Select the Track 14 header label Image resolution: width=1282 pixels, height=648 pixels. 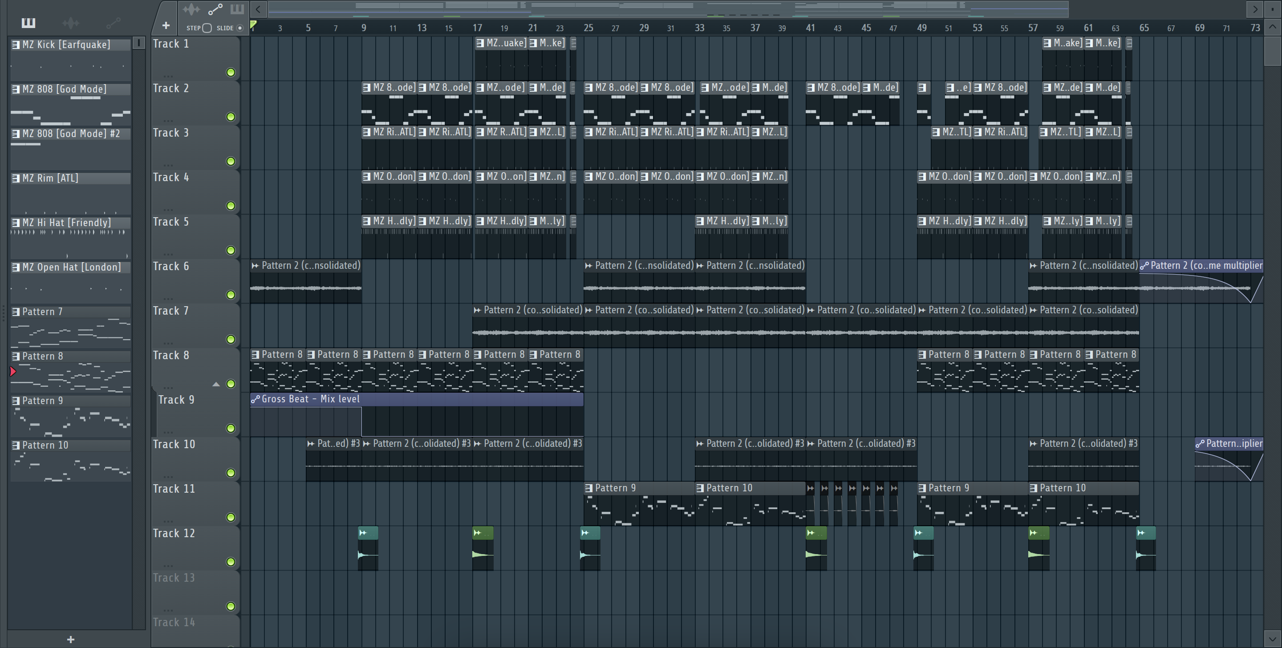[174, 623]
